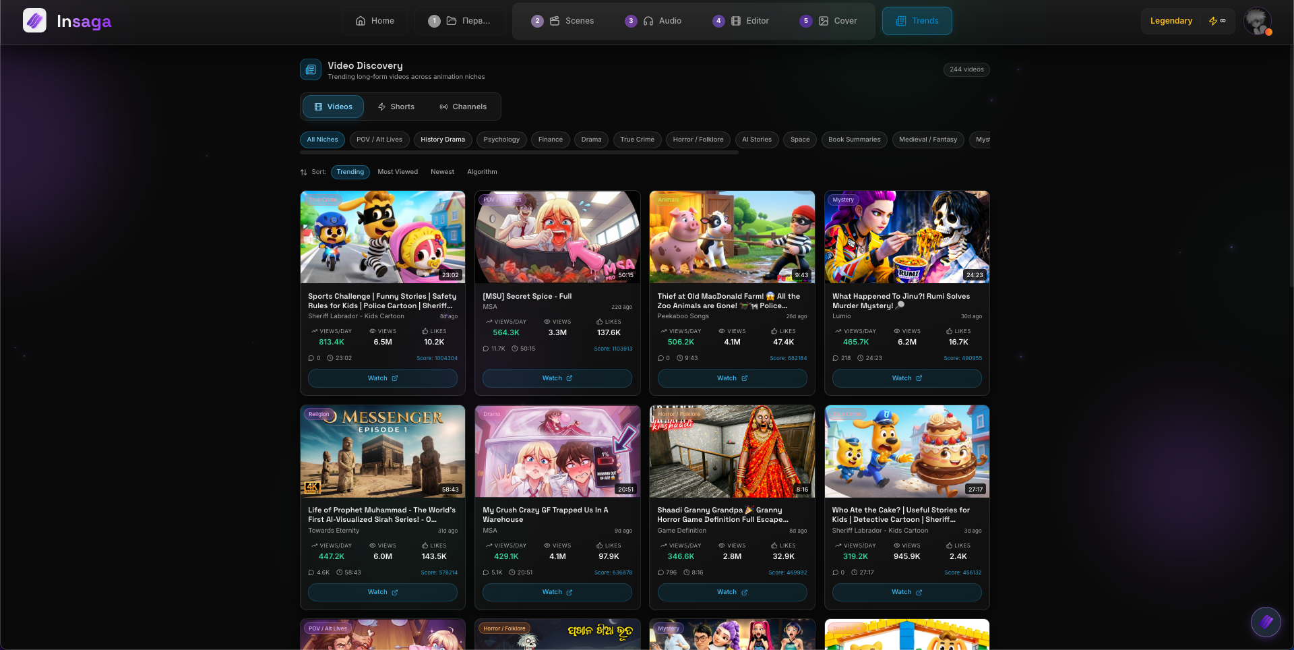This screenshot has width=1294, height=650.
Task: Switch to the Shorts view
Action: [x=396, y=107]
